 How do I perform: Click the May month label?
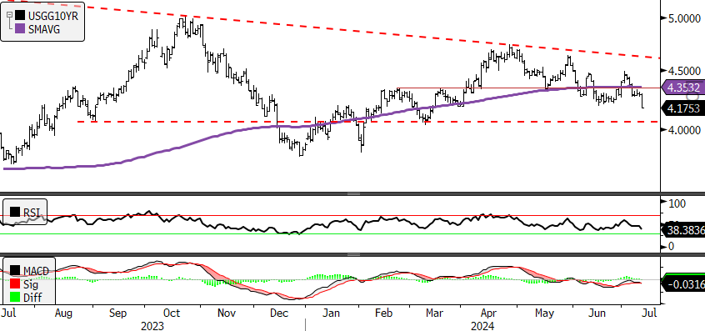click(x=544, y=313)
